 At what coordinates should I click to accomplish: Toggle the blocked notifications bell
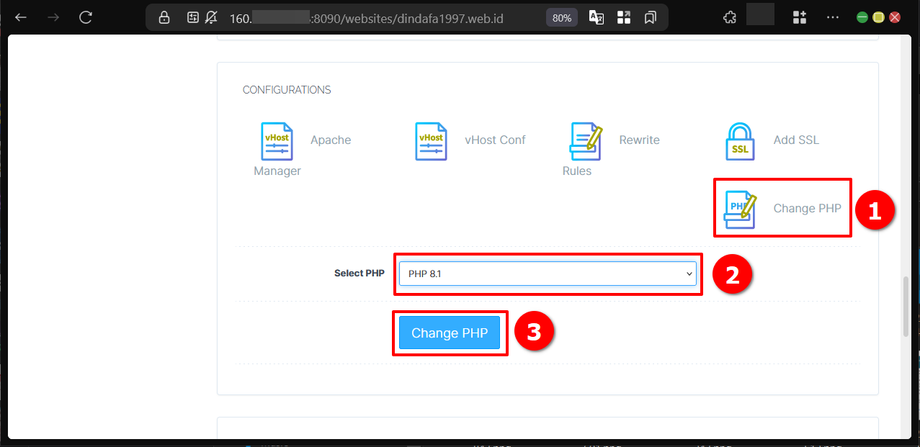pos(210,17)
